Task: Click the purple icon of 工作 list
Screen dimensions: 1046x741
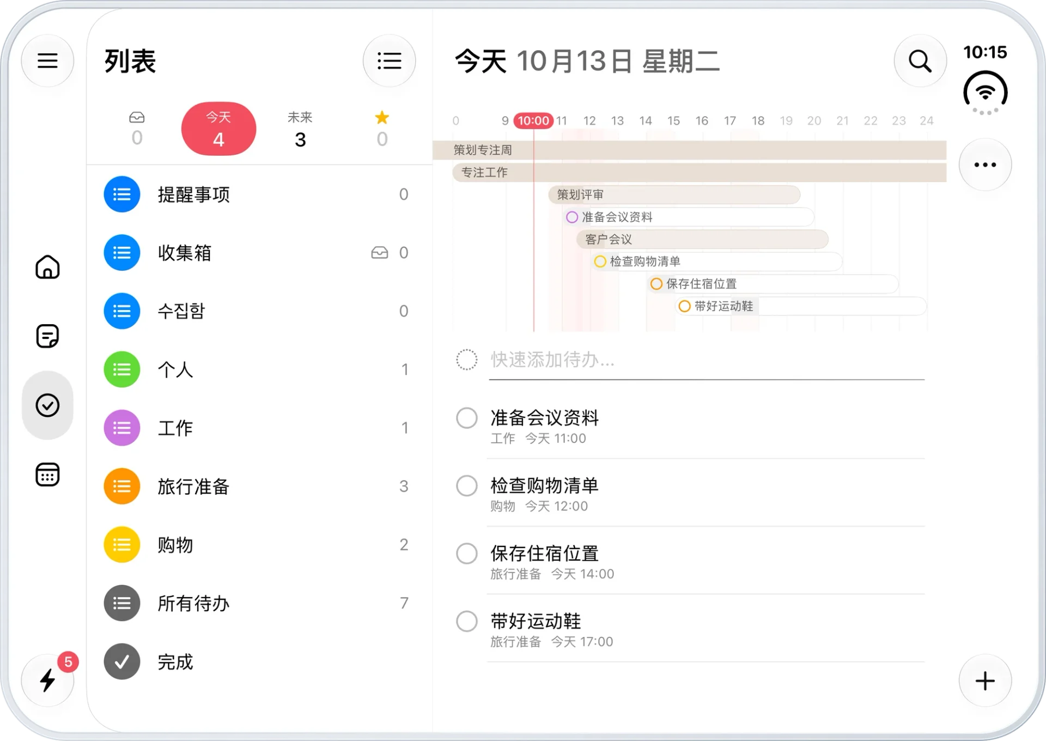Action: [x=122, y=428]
